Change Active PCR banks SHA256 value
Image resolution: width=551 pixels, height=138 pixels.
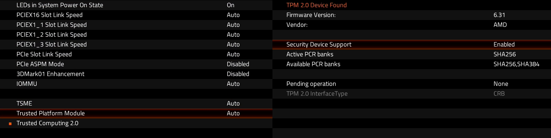pos(504,54)
